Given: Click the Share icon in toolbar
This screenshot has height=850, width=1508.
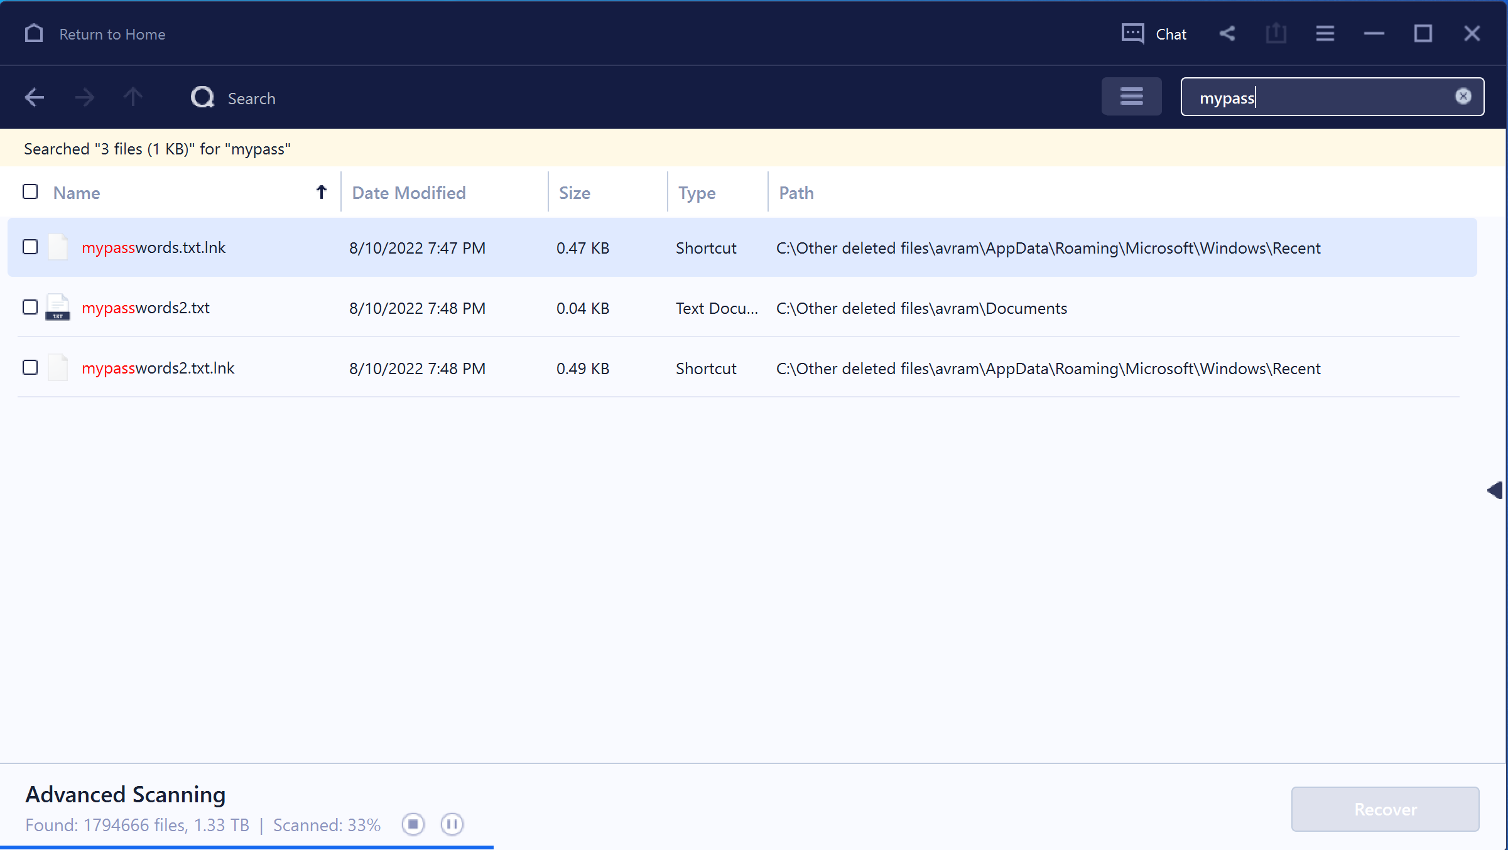Looking at the screenshot, I should pos(1226,33).
